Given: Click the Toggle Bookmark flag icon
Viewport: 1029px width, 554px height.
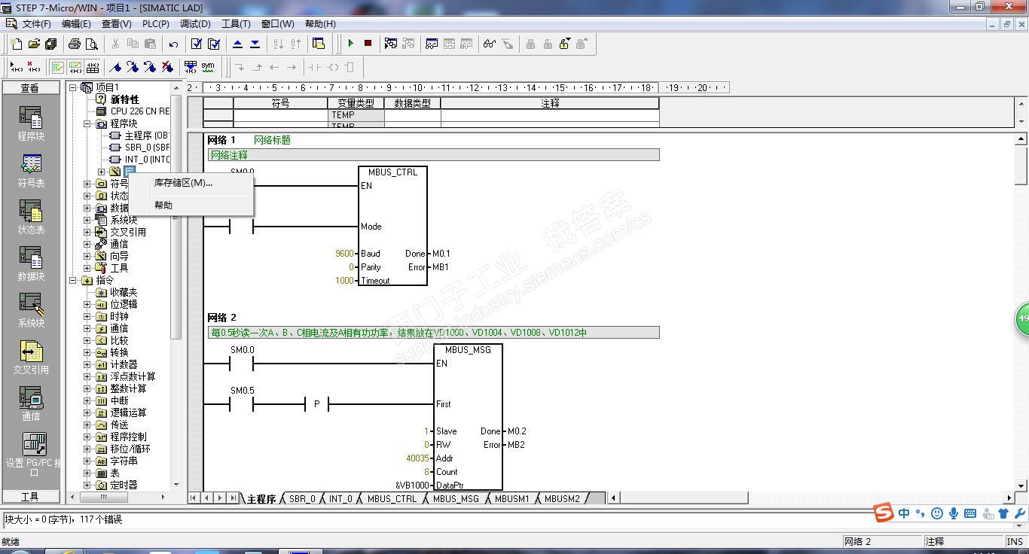Looking at the screenshot, I should click(x=115, y=67).
